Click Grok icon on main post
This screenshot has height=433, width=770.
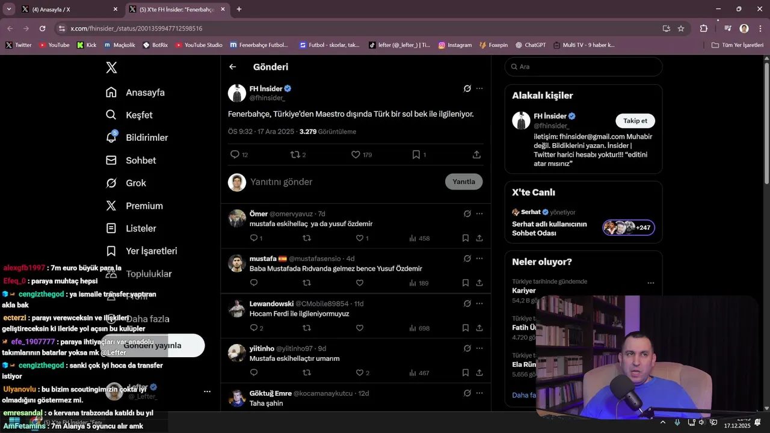click(x=467, y=88)
